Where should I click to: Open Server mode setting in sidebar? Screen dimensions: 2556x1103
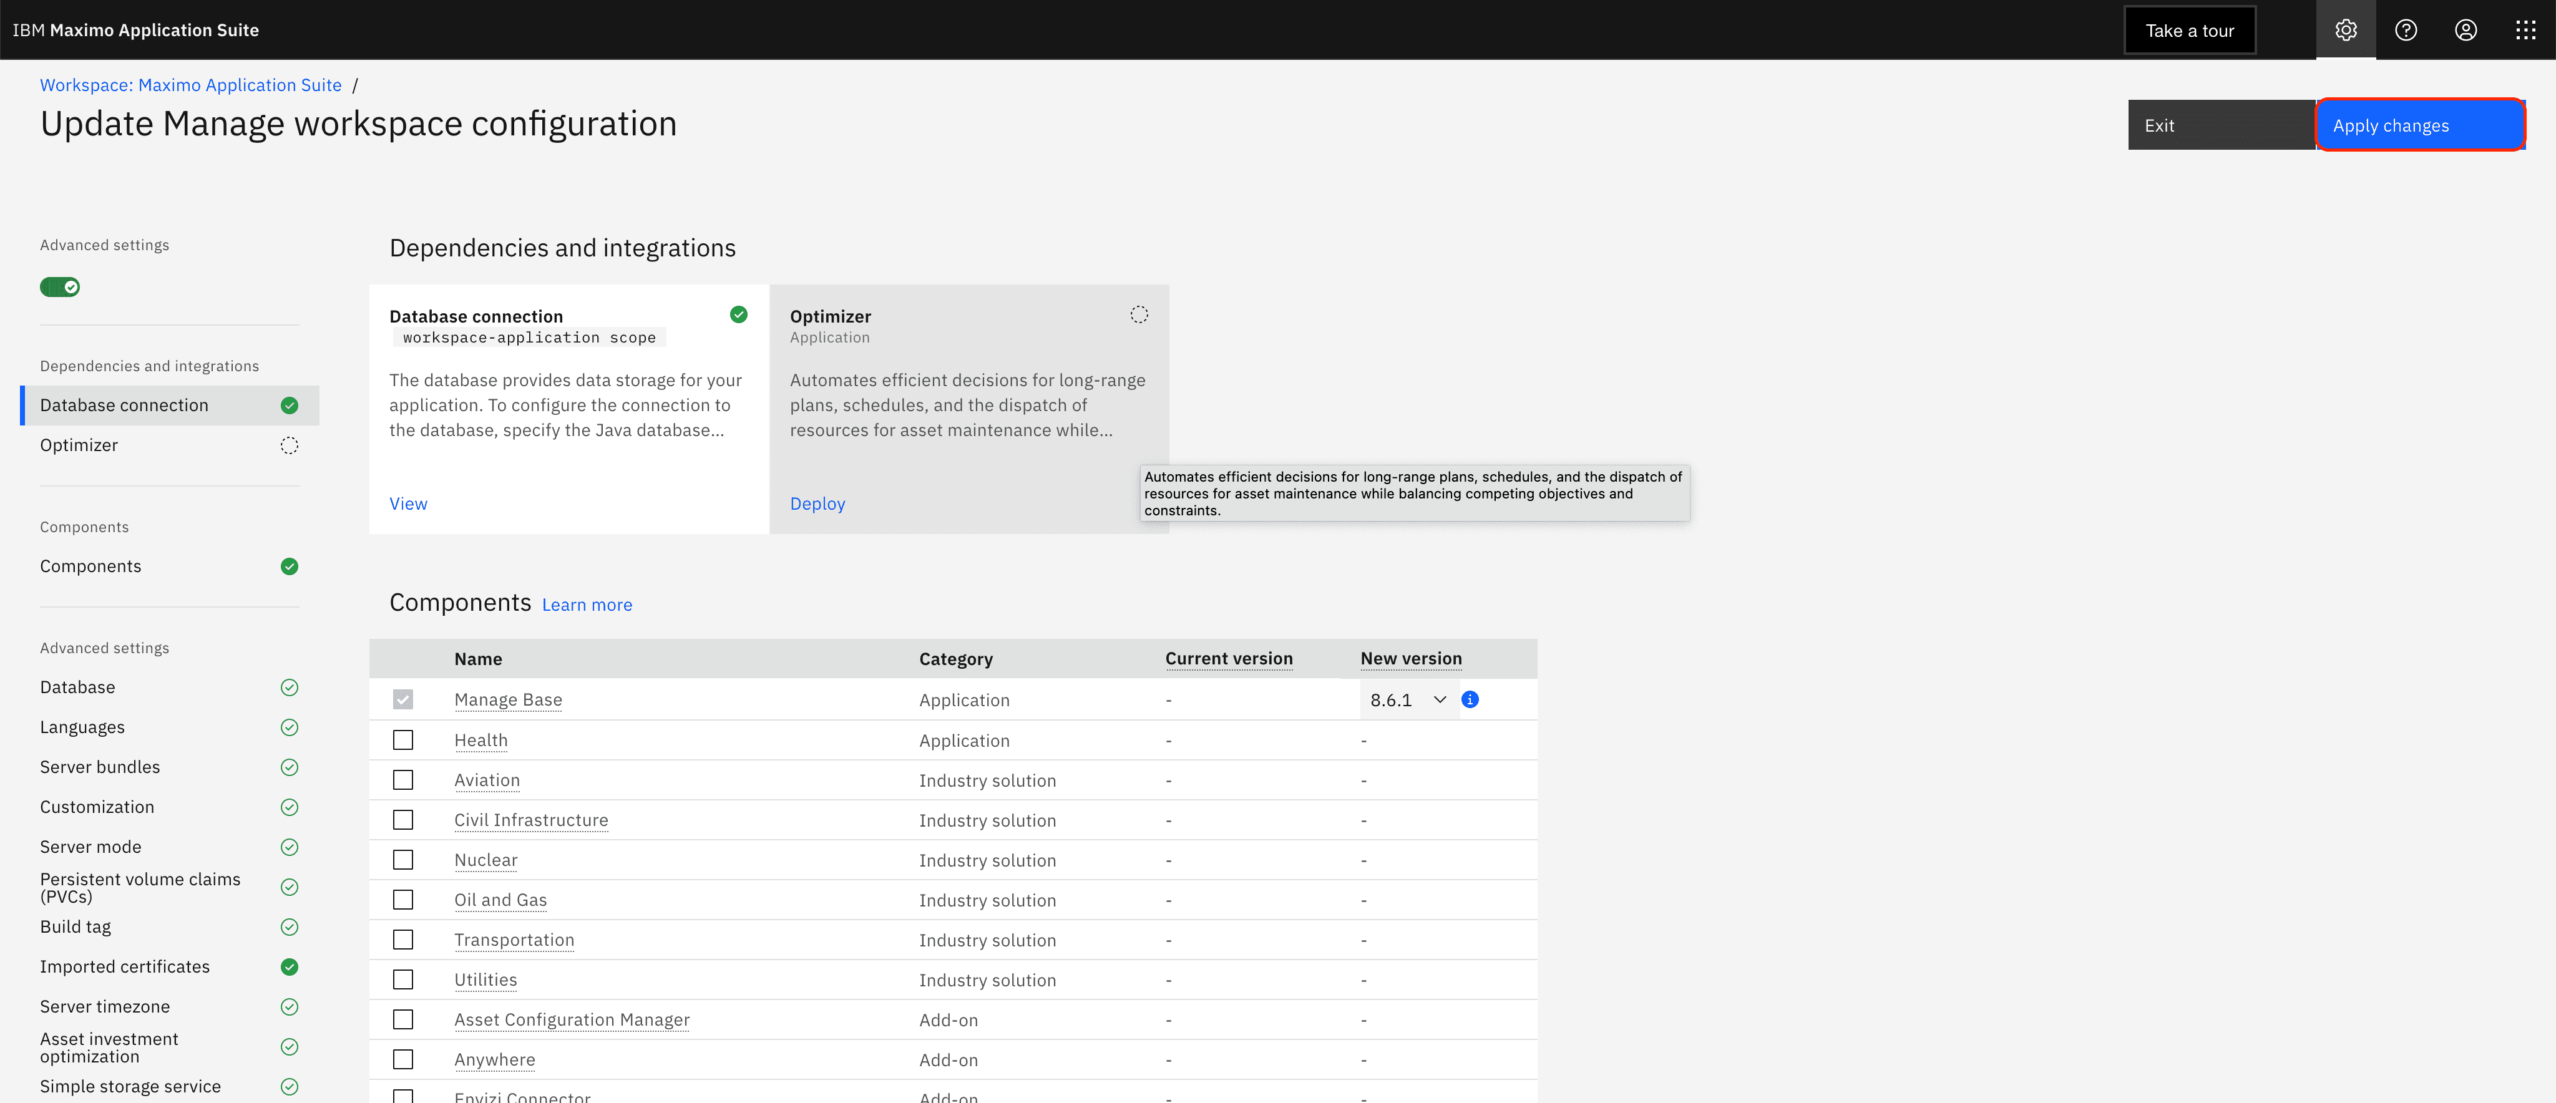pos(170,847)
